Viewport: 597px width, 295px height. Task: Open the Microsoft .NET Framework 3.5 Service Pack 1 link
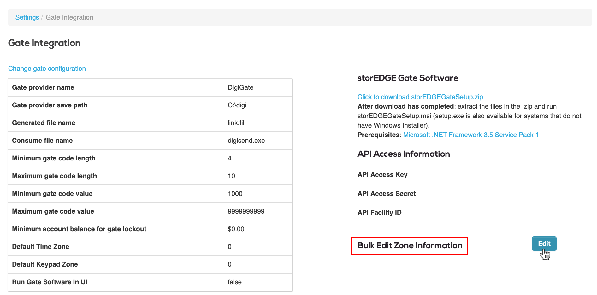coord(470,135)
